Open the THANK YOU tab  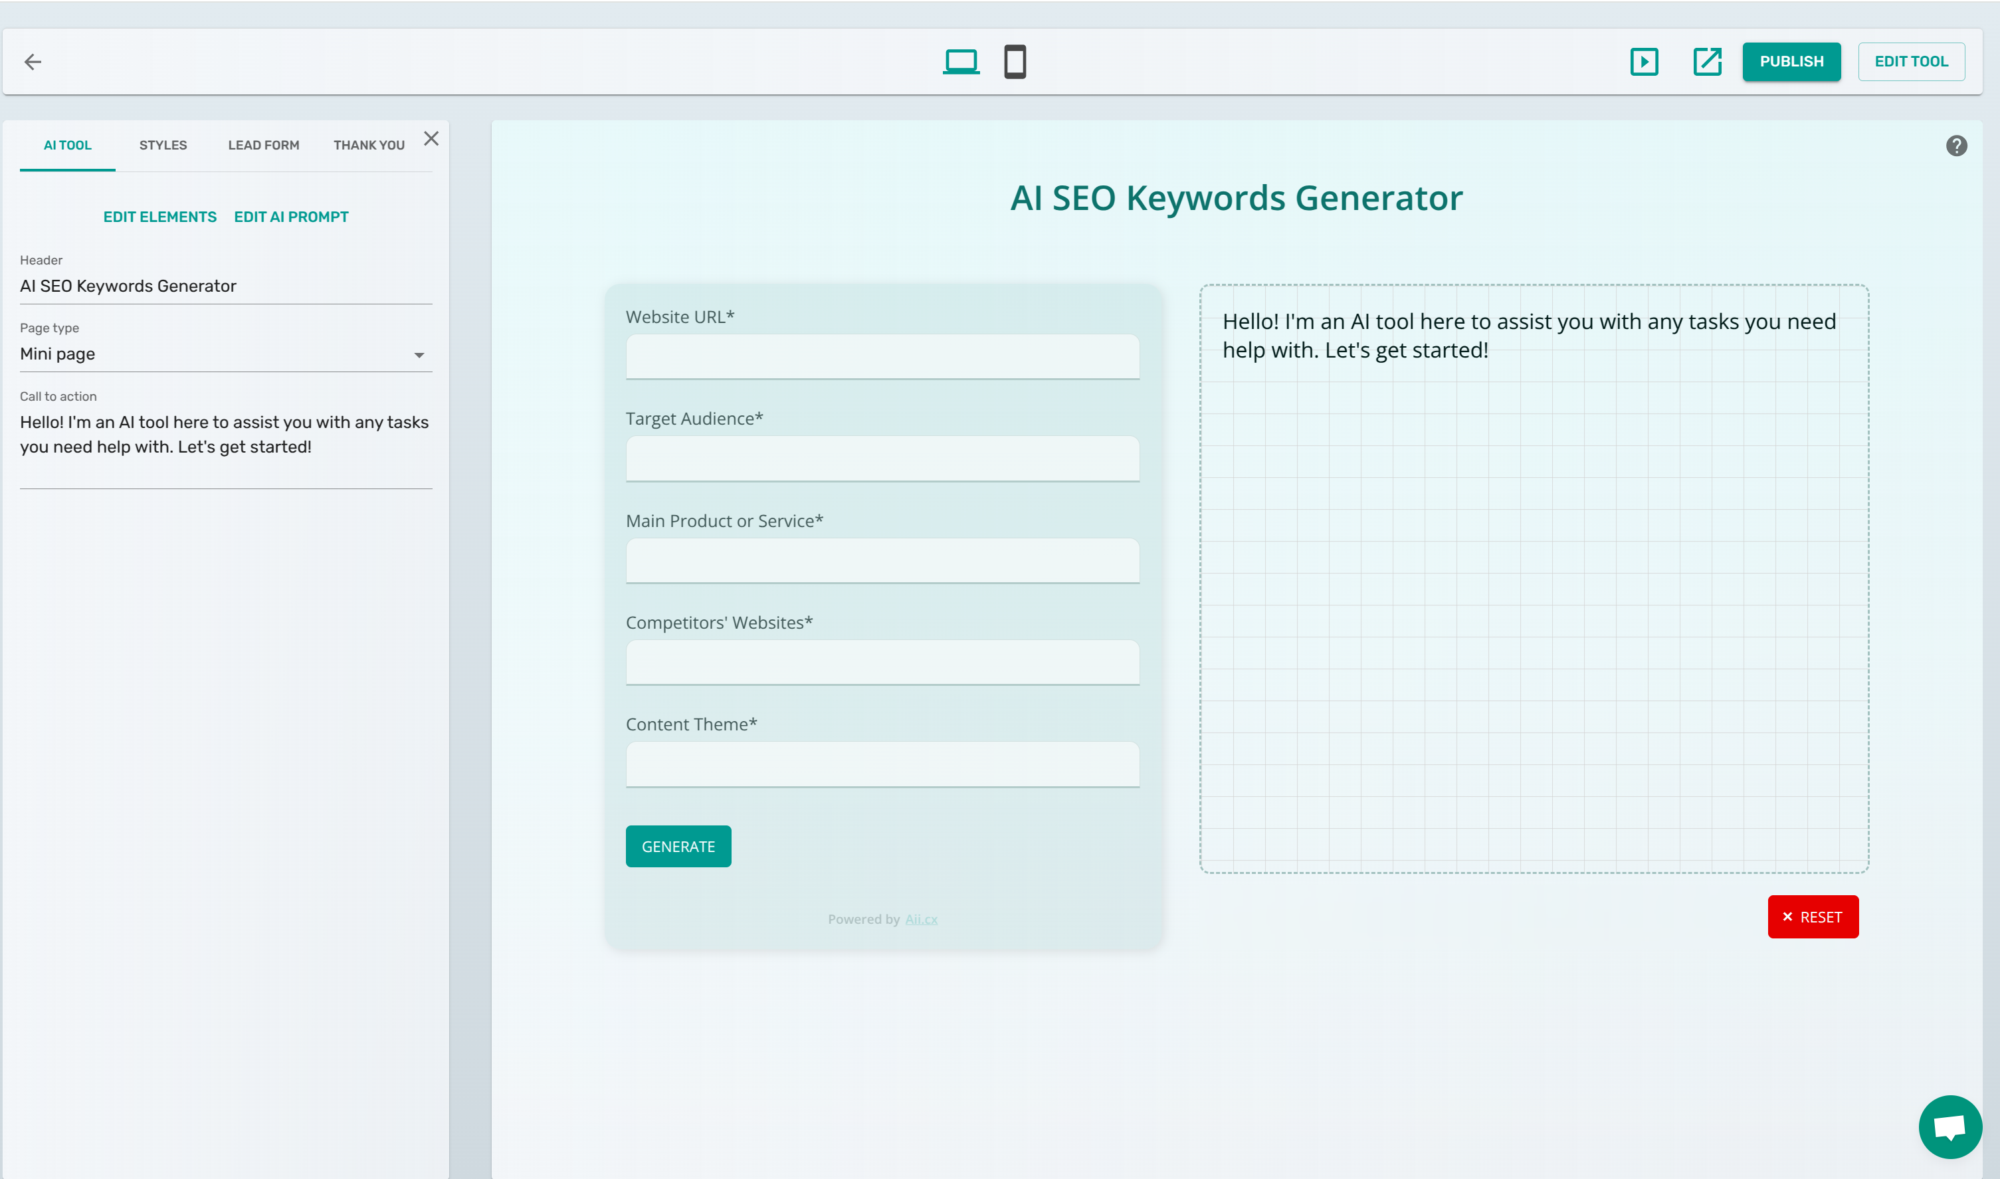pos(369,146)
